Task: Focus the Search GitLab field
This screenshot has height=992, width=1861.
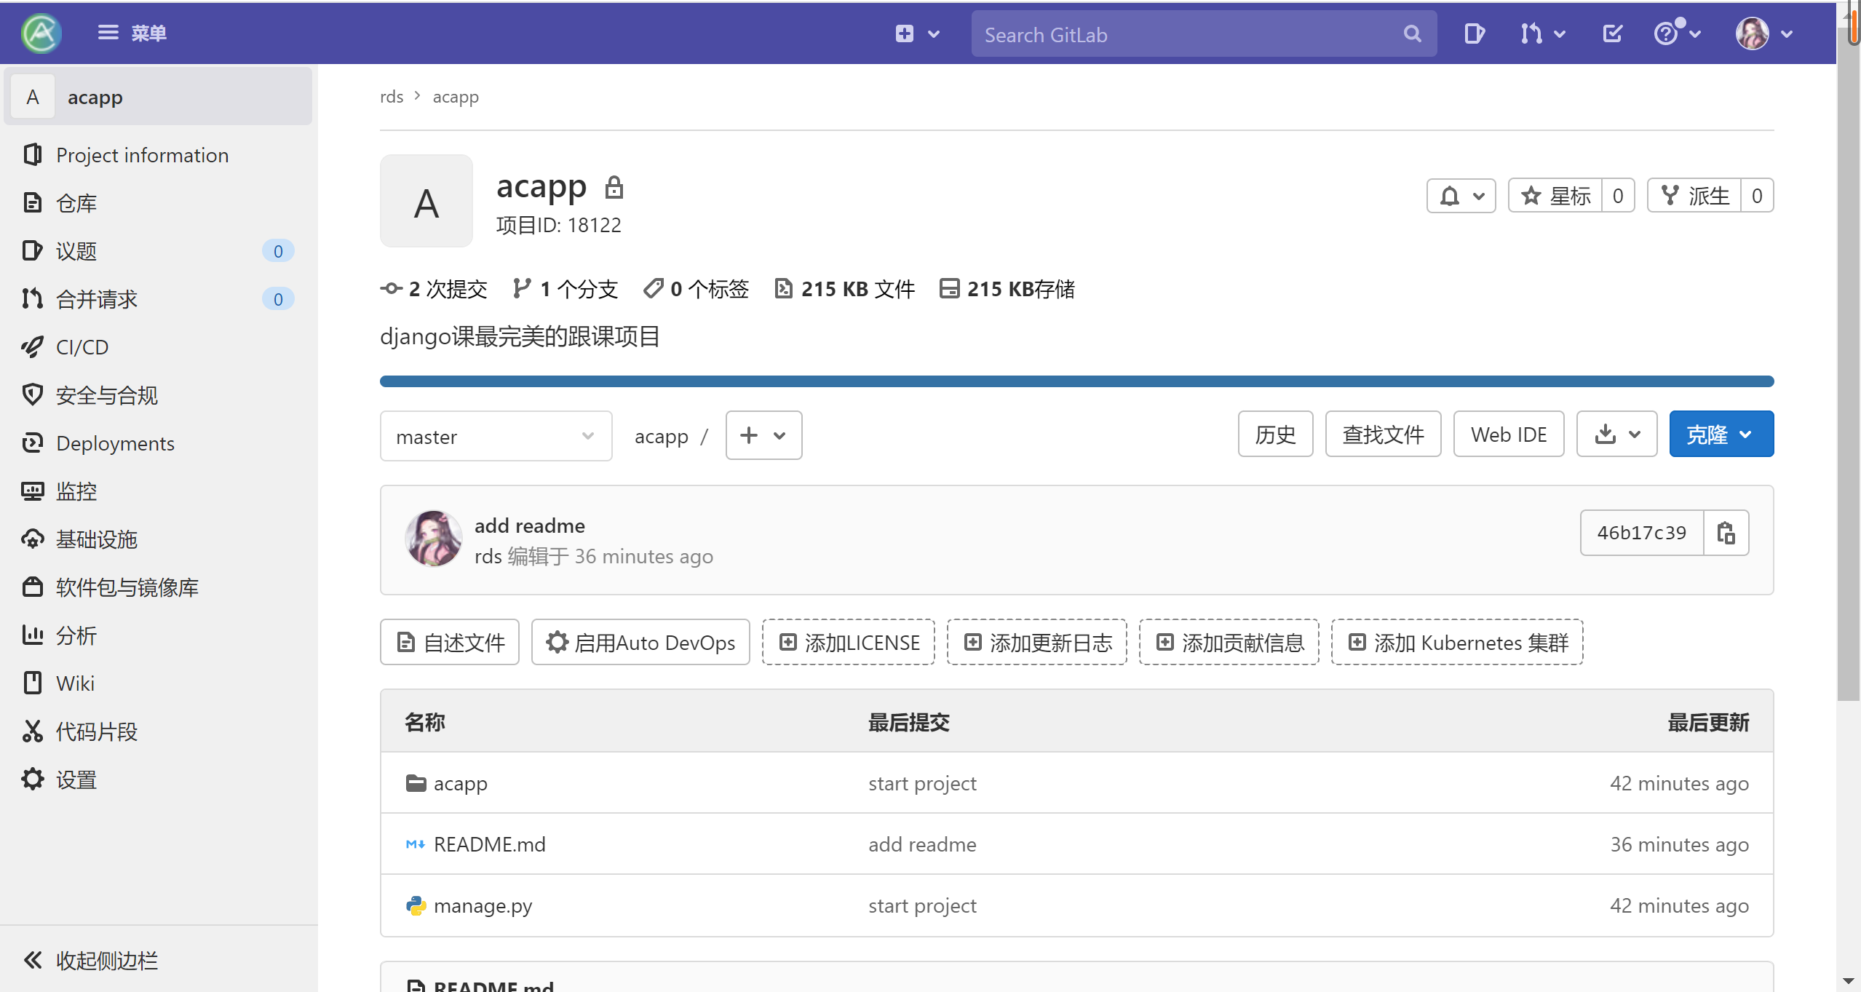Action: 1203,34
